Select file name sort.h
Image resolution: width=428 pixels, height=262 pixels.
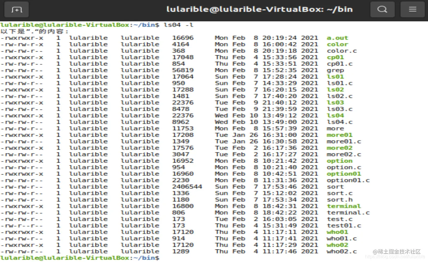coord(339,200)
